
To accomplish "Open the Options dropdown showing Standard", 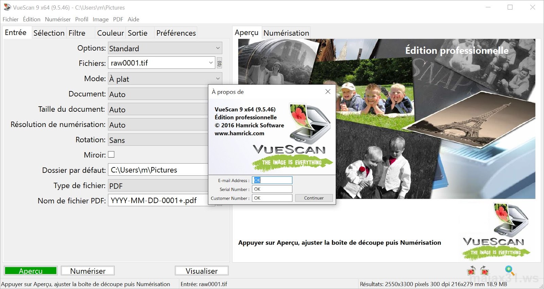I will click(165, 48).
